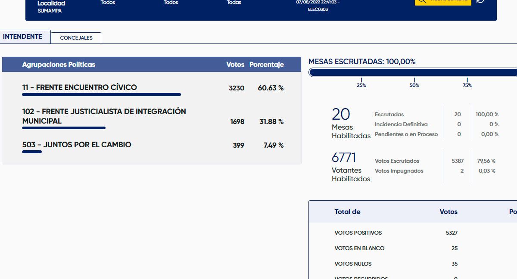Viewport: 517px width, 279px height.
Task: Open the Todas filter dropdown
Action: (234, 3)
